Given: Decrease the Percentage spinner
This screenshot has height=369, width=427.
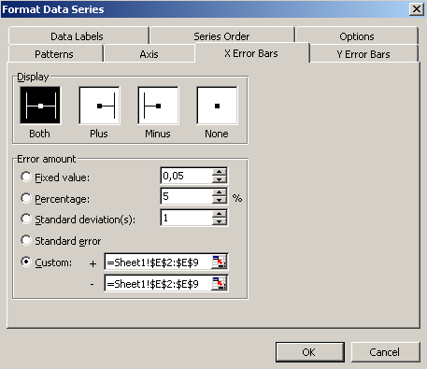Looking at the screenshot, I should (220, 200).
